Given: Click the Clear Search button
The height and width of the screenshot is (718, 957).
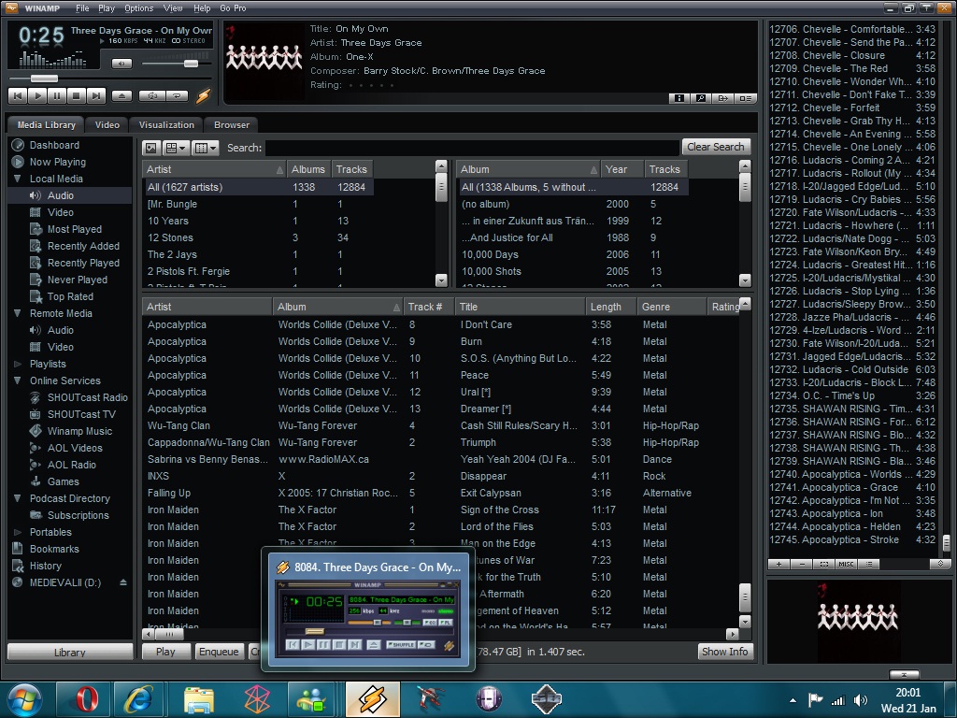Looking at the screenshot, I should pos(715,147).
